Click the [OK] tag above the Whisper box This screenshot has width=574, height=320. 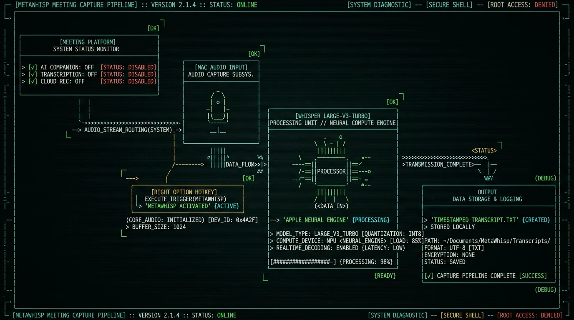pyautogui.click(x=393, y=102)
